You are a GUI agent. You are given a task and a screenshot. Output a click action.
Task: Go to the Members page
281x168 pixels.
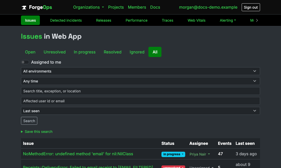[x=137, y=7]
